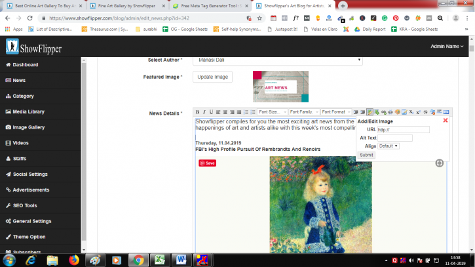The image size is (475, 267).
Task: Insert unordered bullet list in editor
Action: point(253,112)
